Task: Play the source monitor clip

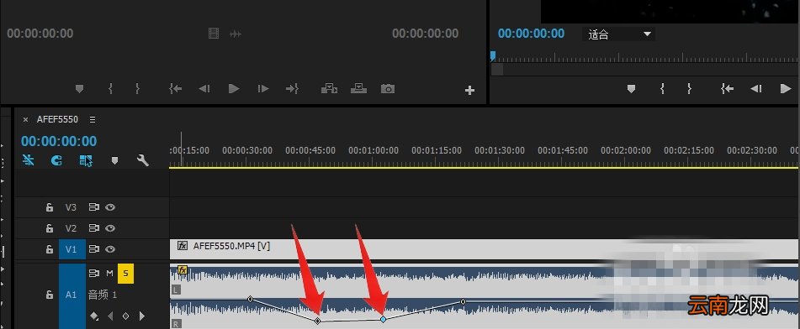Action: [234, 89]
